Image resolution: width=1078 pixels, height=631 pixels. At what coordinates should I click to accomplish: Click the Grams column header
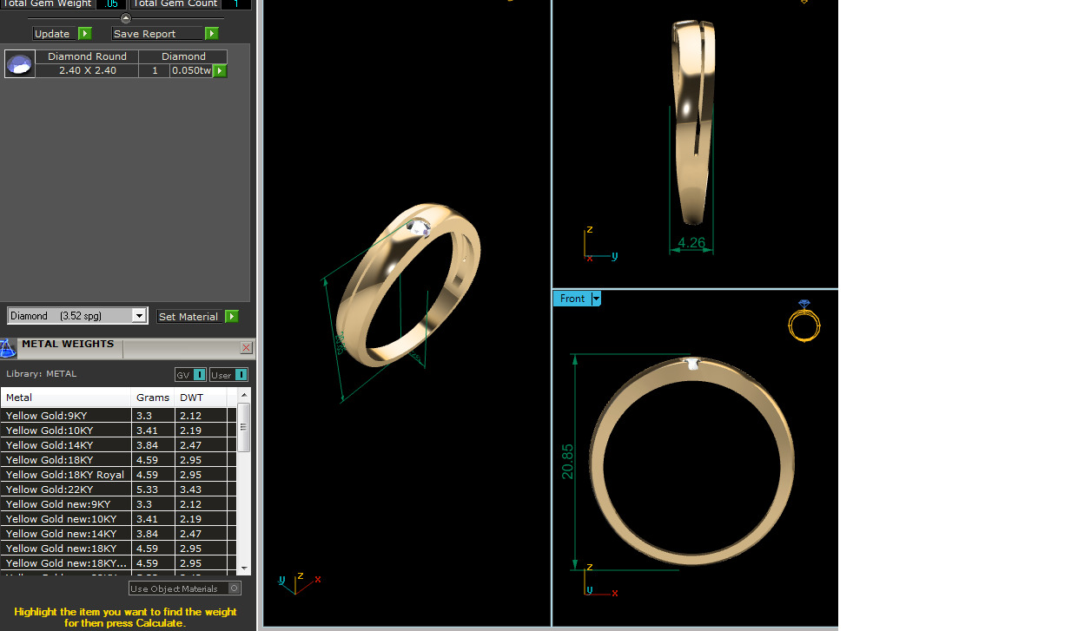(154, 398)
